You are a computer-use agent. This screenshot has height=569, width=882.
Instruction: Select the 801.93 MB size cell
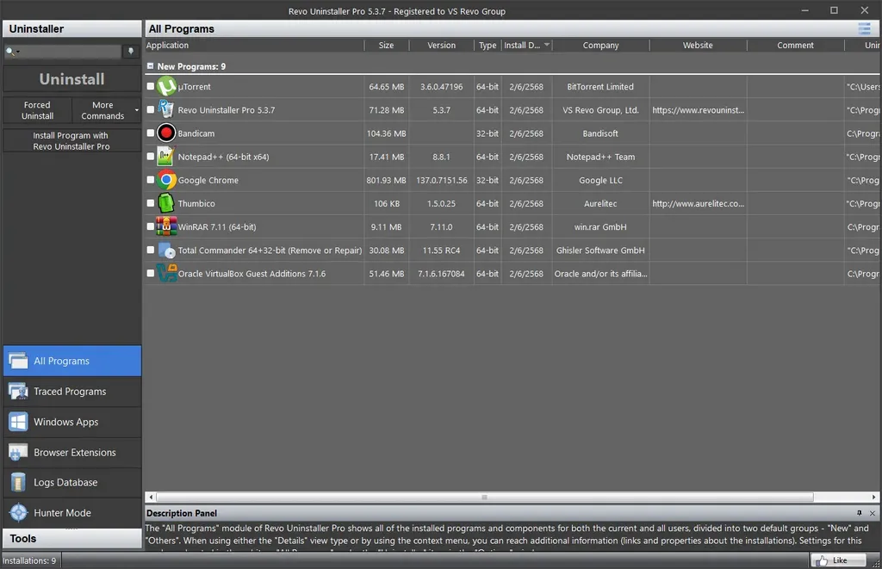pos(387,180)
